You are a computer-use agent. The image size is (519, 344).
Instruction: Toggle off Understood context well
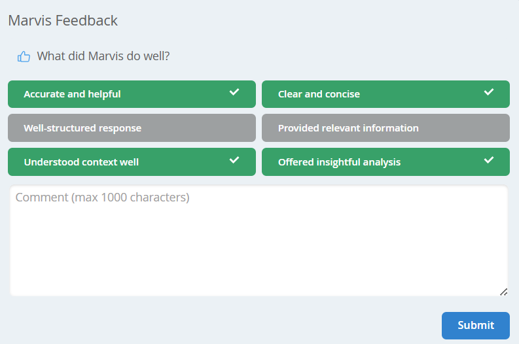click(x=131, y=162)
